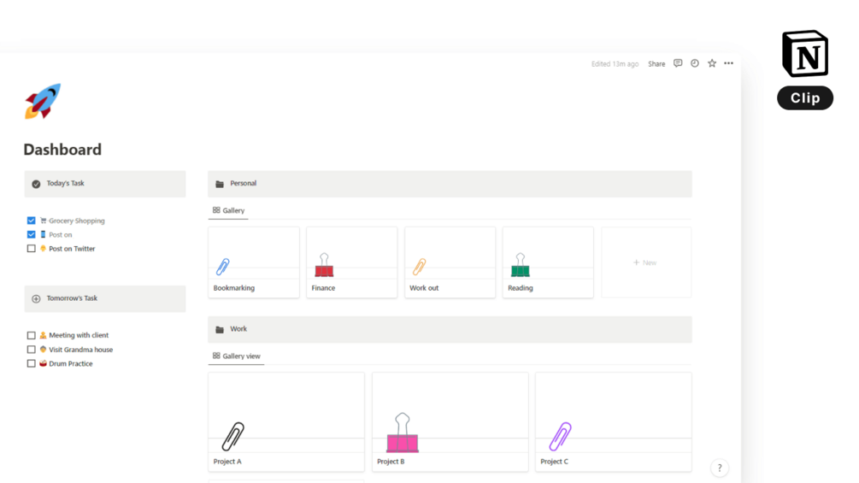Uncheck the Grocery Shopping checkbox

32,221
